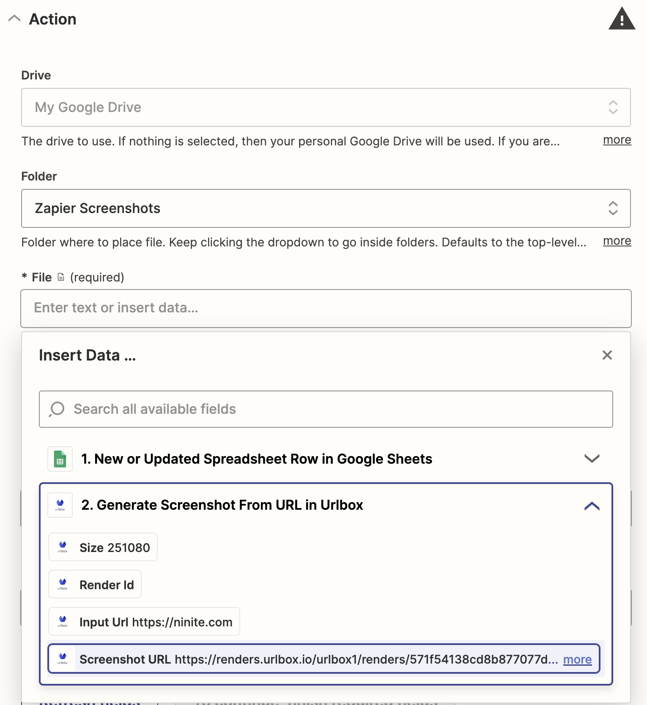Click 'more' link on Screenshot URL

(577, 659)
